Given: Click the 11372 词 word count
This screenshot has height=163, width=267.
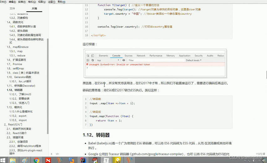Looking at the screenshot, I should [260, 154].
